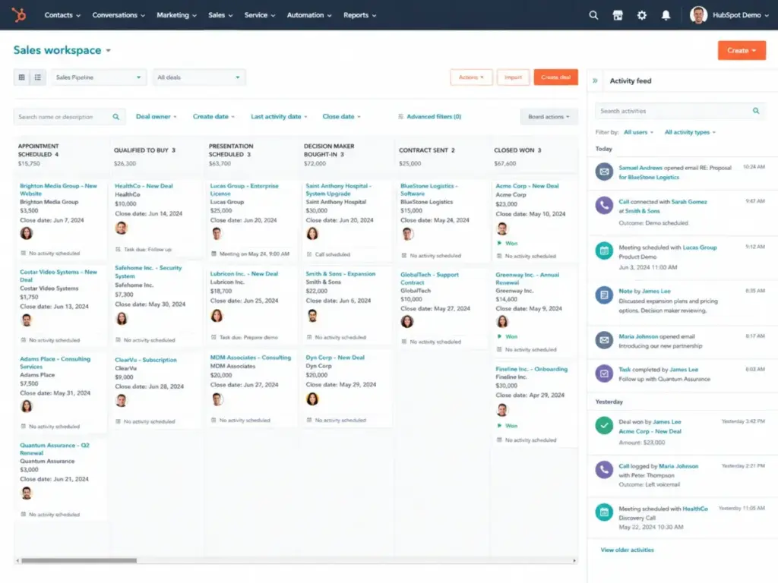
Task: Open Saint Anthony Hospital - System Upgrade deal
Action: pyautogui.click(x=339, y=190)
